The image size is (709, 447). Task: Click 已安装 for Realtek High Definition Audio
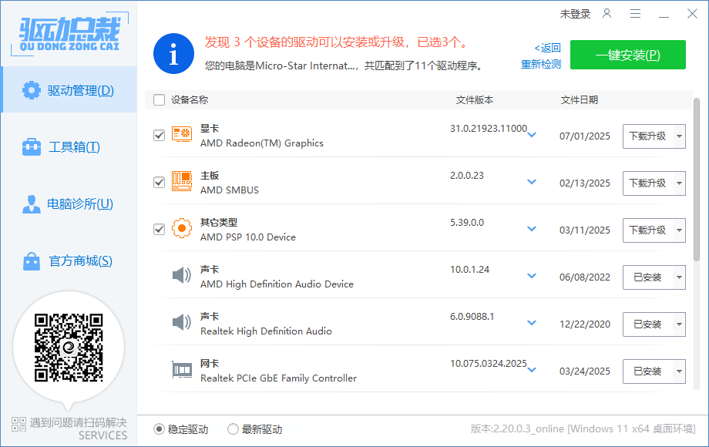point(648,324)
